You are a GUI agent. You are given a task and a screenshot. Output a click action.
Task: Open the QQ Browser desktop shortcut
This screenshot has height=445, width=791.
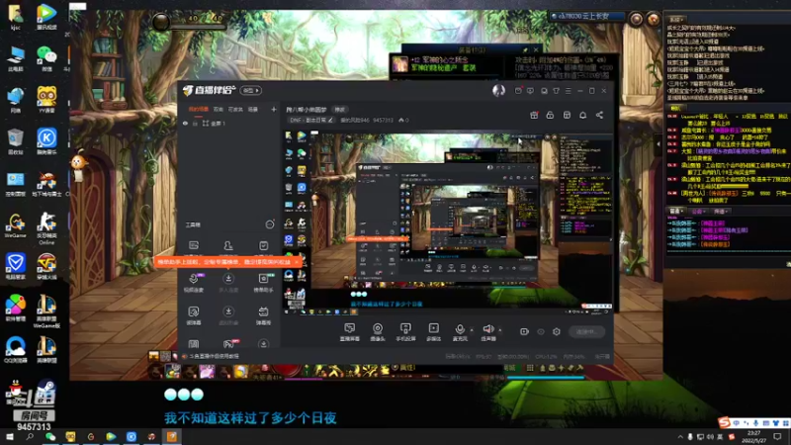(15, 350)
